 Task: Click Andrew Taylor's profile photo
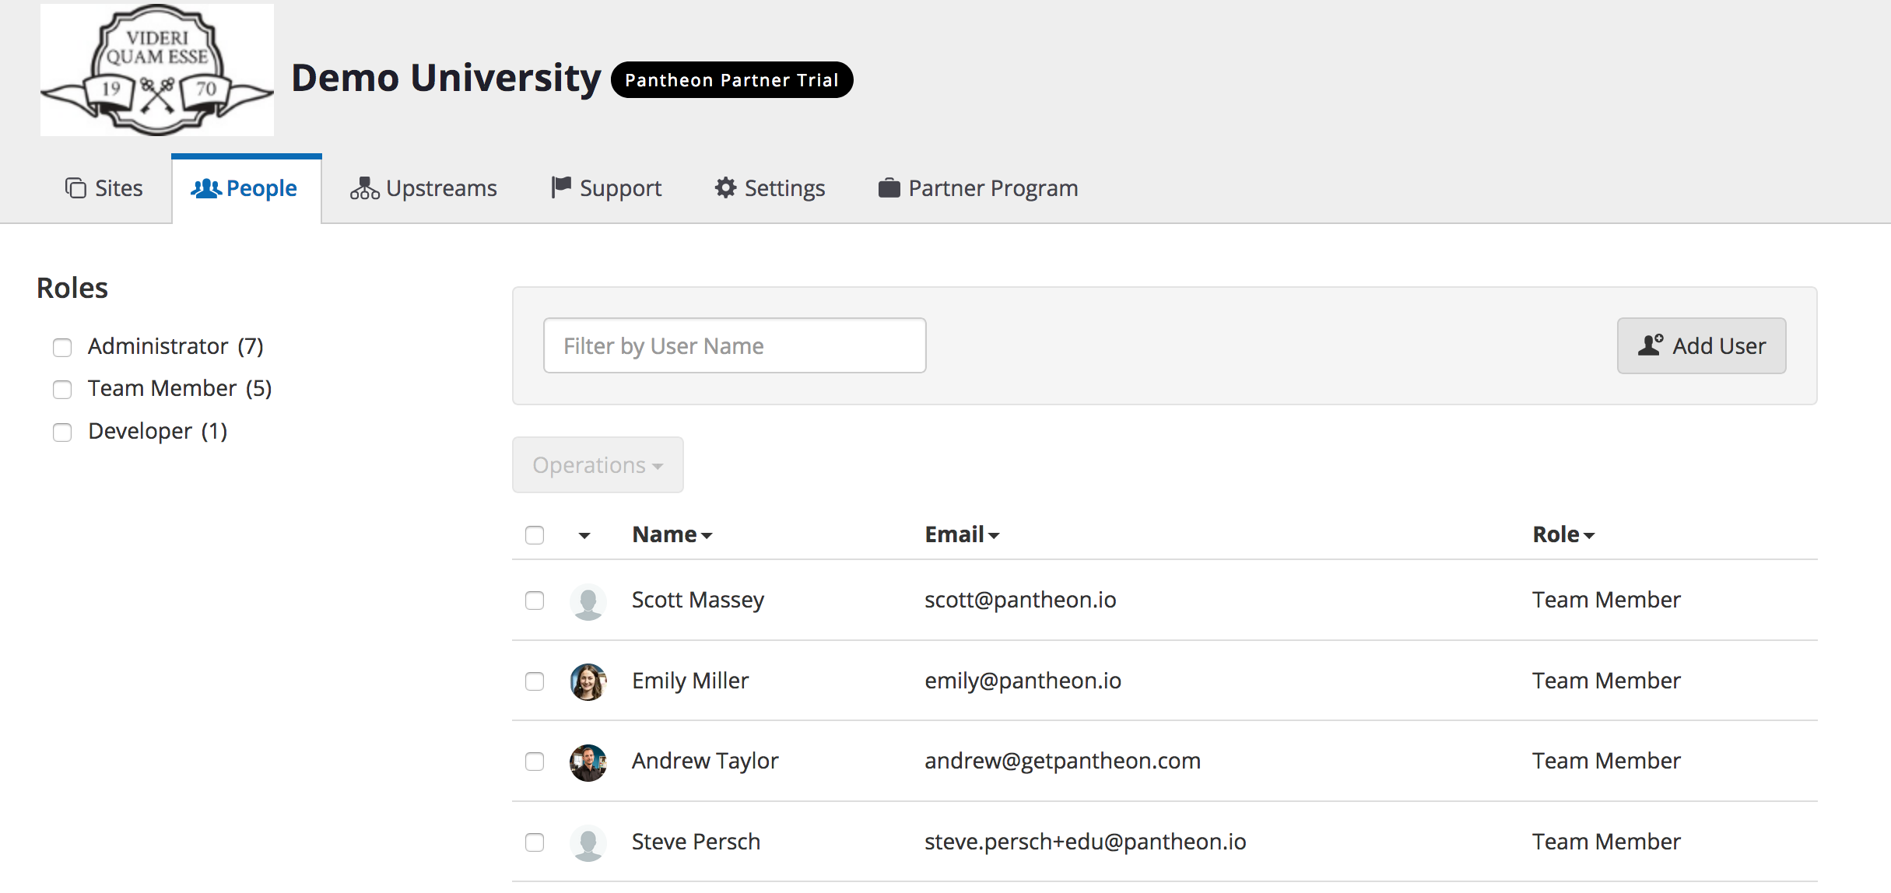tap(588, 762)
